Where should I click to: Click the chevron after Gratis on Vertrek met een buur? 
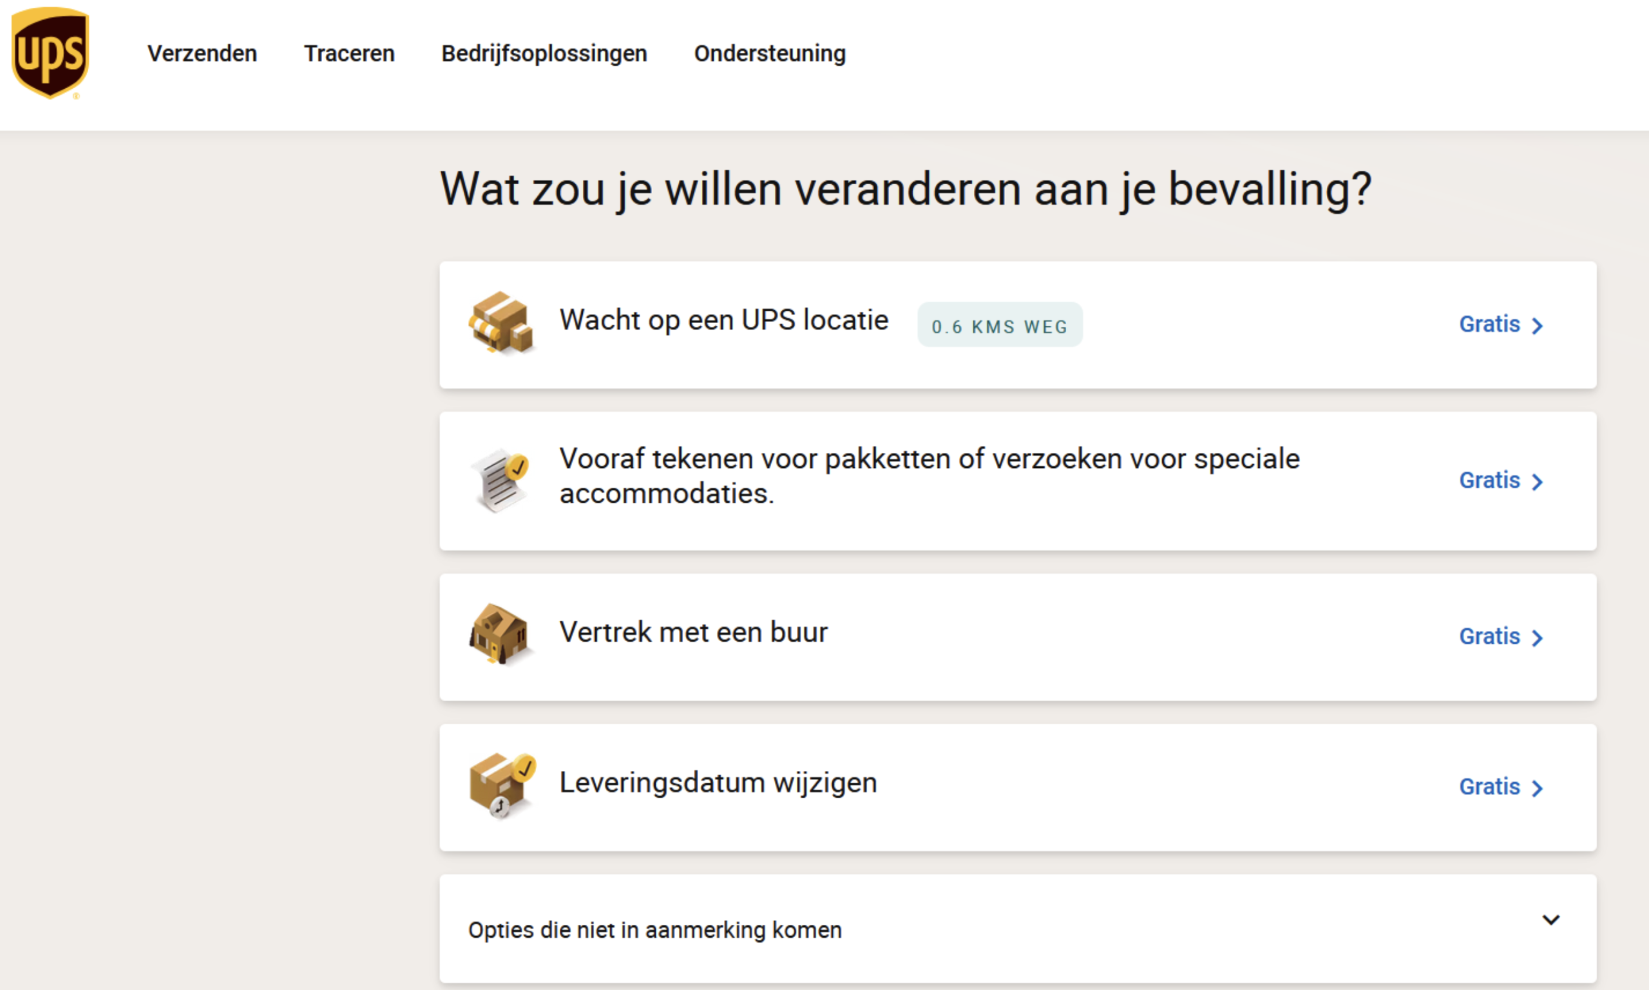1538,638
